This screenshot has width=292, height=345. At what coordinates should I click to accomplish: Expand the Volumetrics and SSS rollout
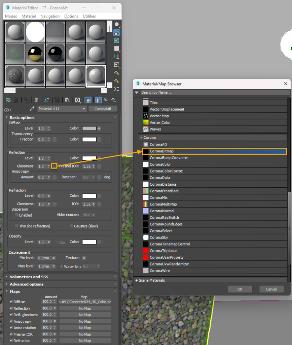click(x=7, y=277)
